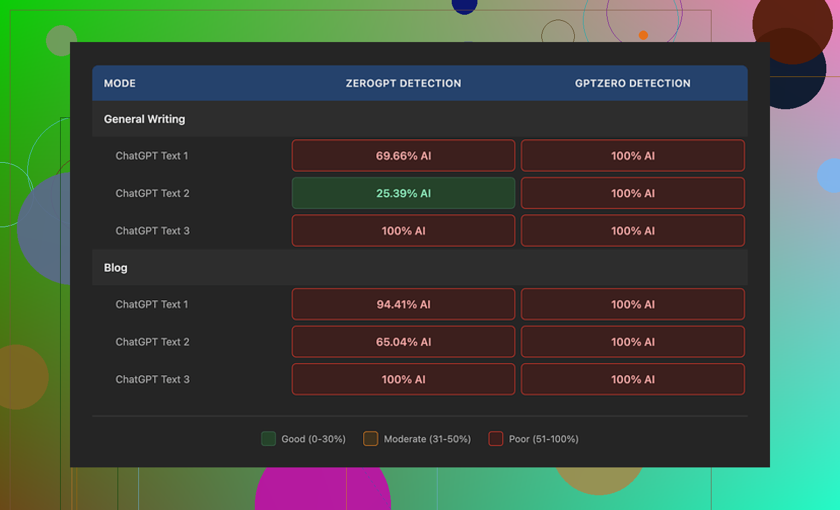840x510 pixels.
Task: Select ChatGPT Text 3 label under Blog
Action: click(x=152, y=379)
